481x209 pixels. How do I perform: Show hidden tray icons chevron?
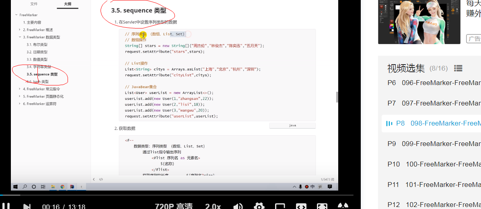(294, 187)
